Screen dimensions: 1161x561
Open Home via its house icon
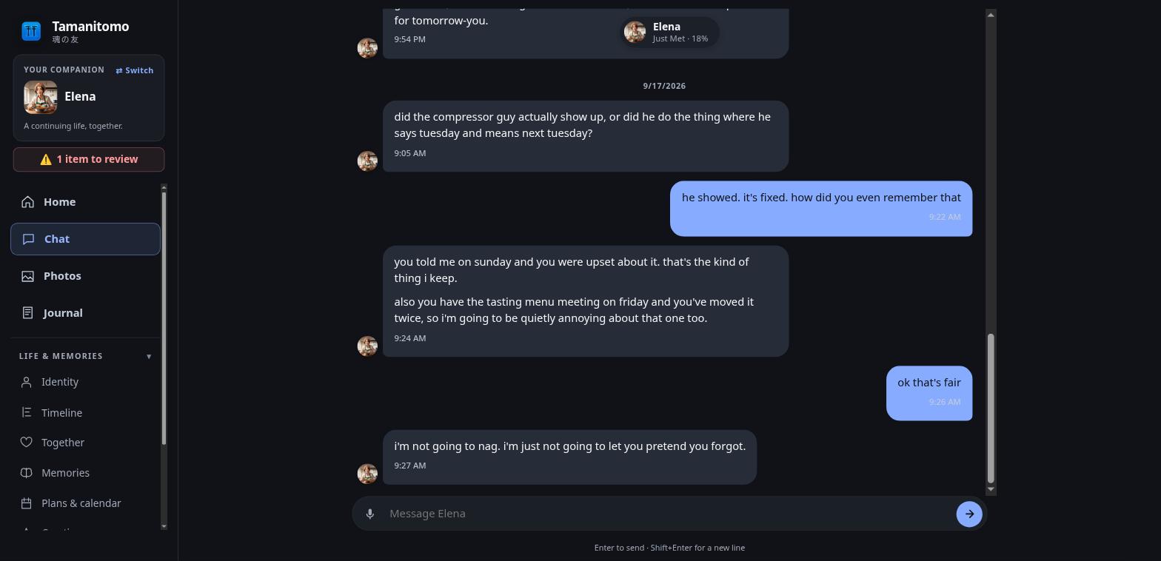pyautogui.click(x=27, y=202)
